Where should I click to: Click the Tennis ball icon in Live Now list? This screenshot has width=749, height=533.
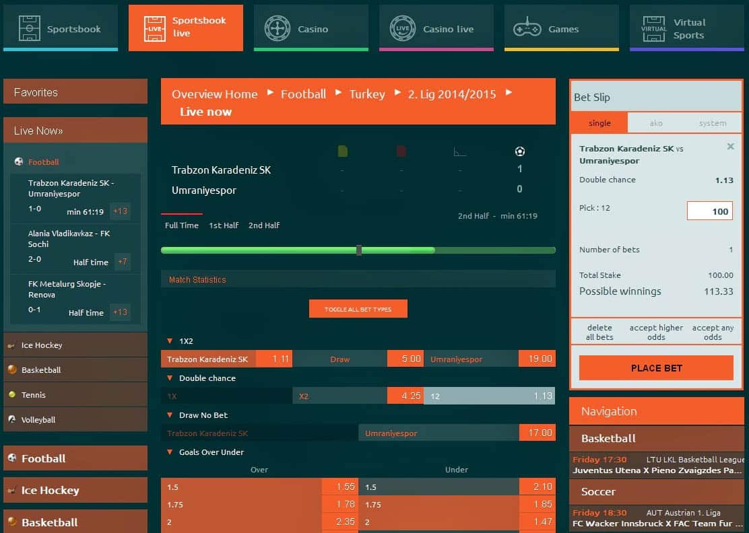coord(12,394)
